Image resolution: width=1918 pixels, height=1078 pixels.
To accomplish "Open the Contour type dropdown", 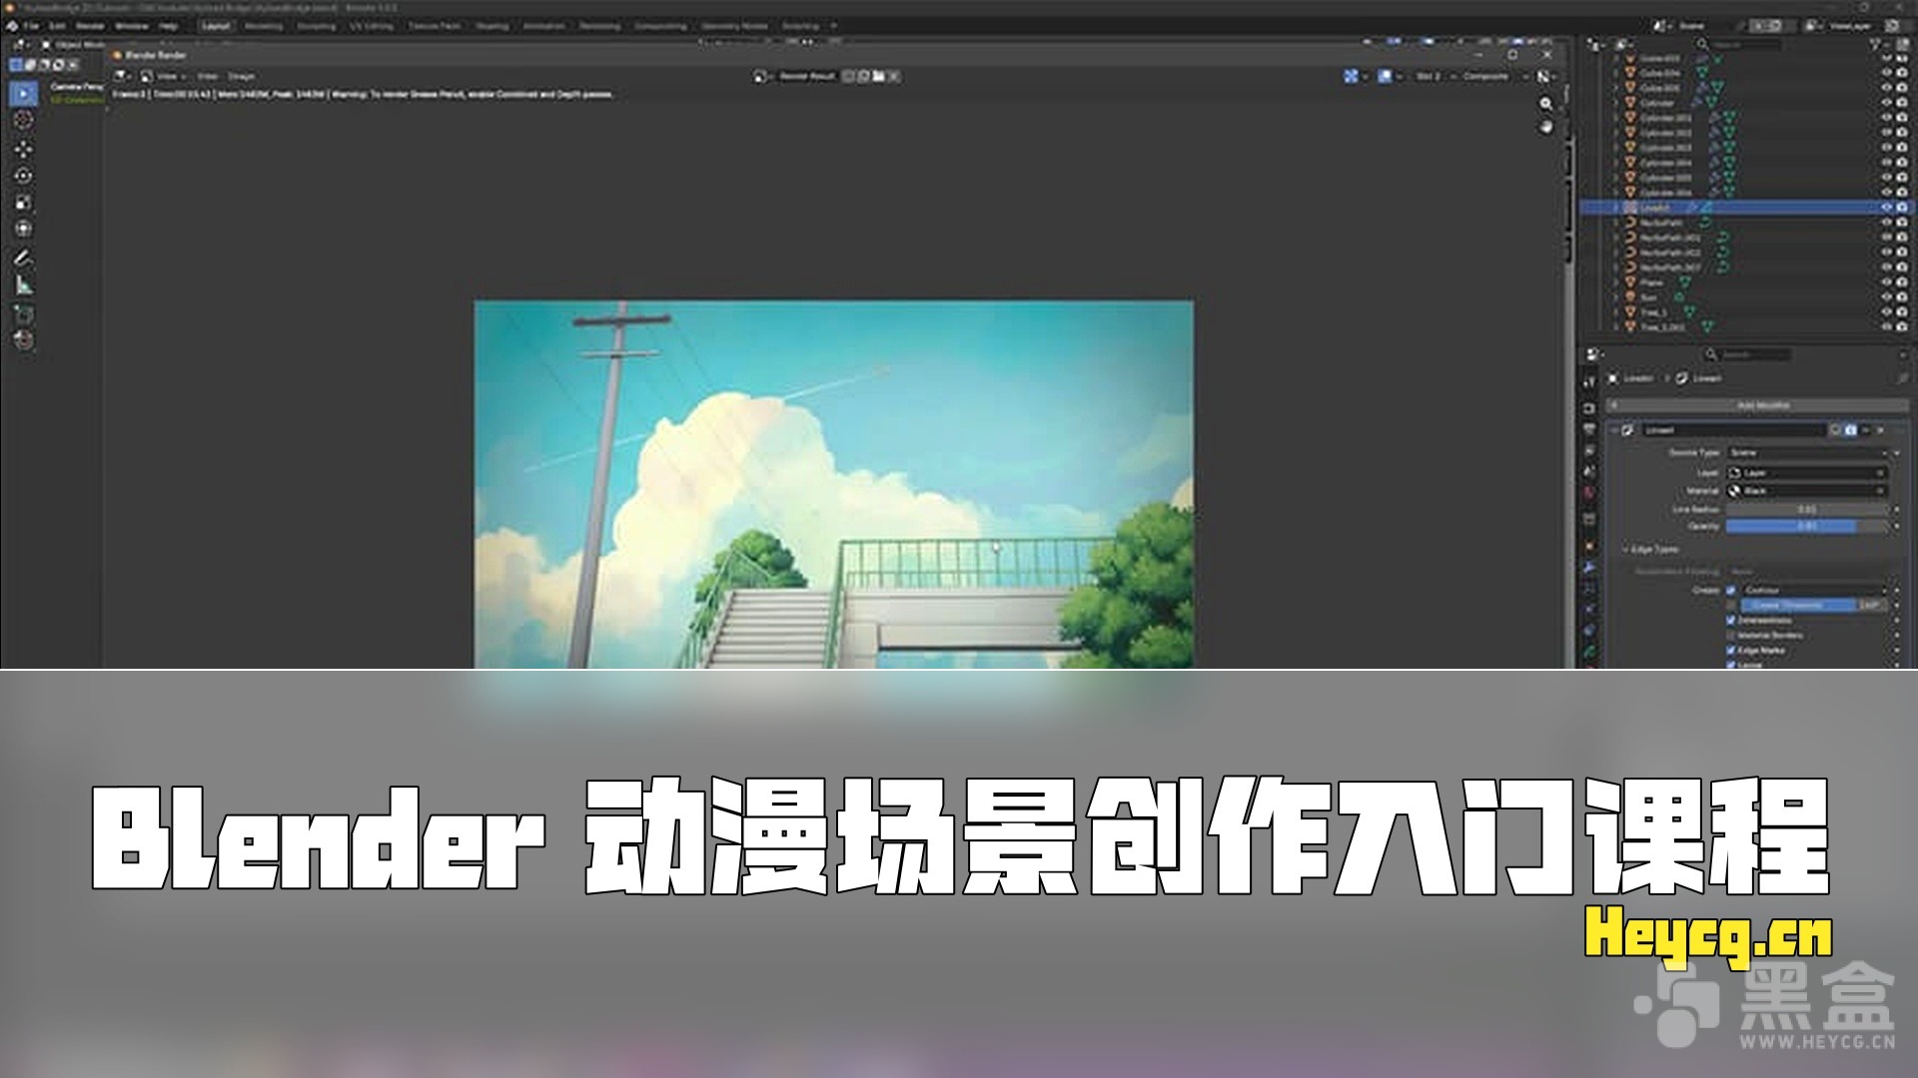I will (1815, 590).
